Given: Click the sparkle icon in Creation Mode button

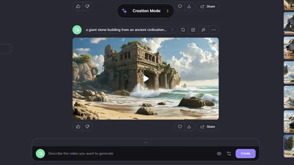Looking at the screenshot, I should pos(124,11).
